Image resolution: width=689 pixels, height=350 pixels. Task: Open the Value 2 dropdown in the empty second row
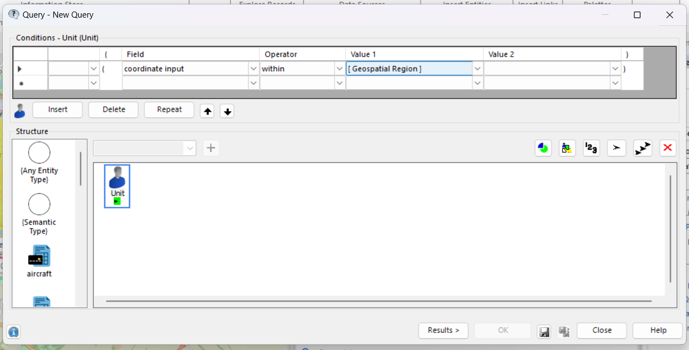(x=615, y=83)
